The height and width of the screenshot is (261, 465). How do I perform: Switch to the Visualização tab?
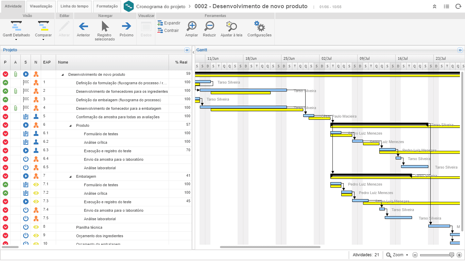(41, 6)
